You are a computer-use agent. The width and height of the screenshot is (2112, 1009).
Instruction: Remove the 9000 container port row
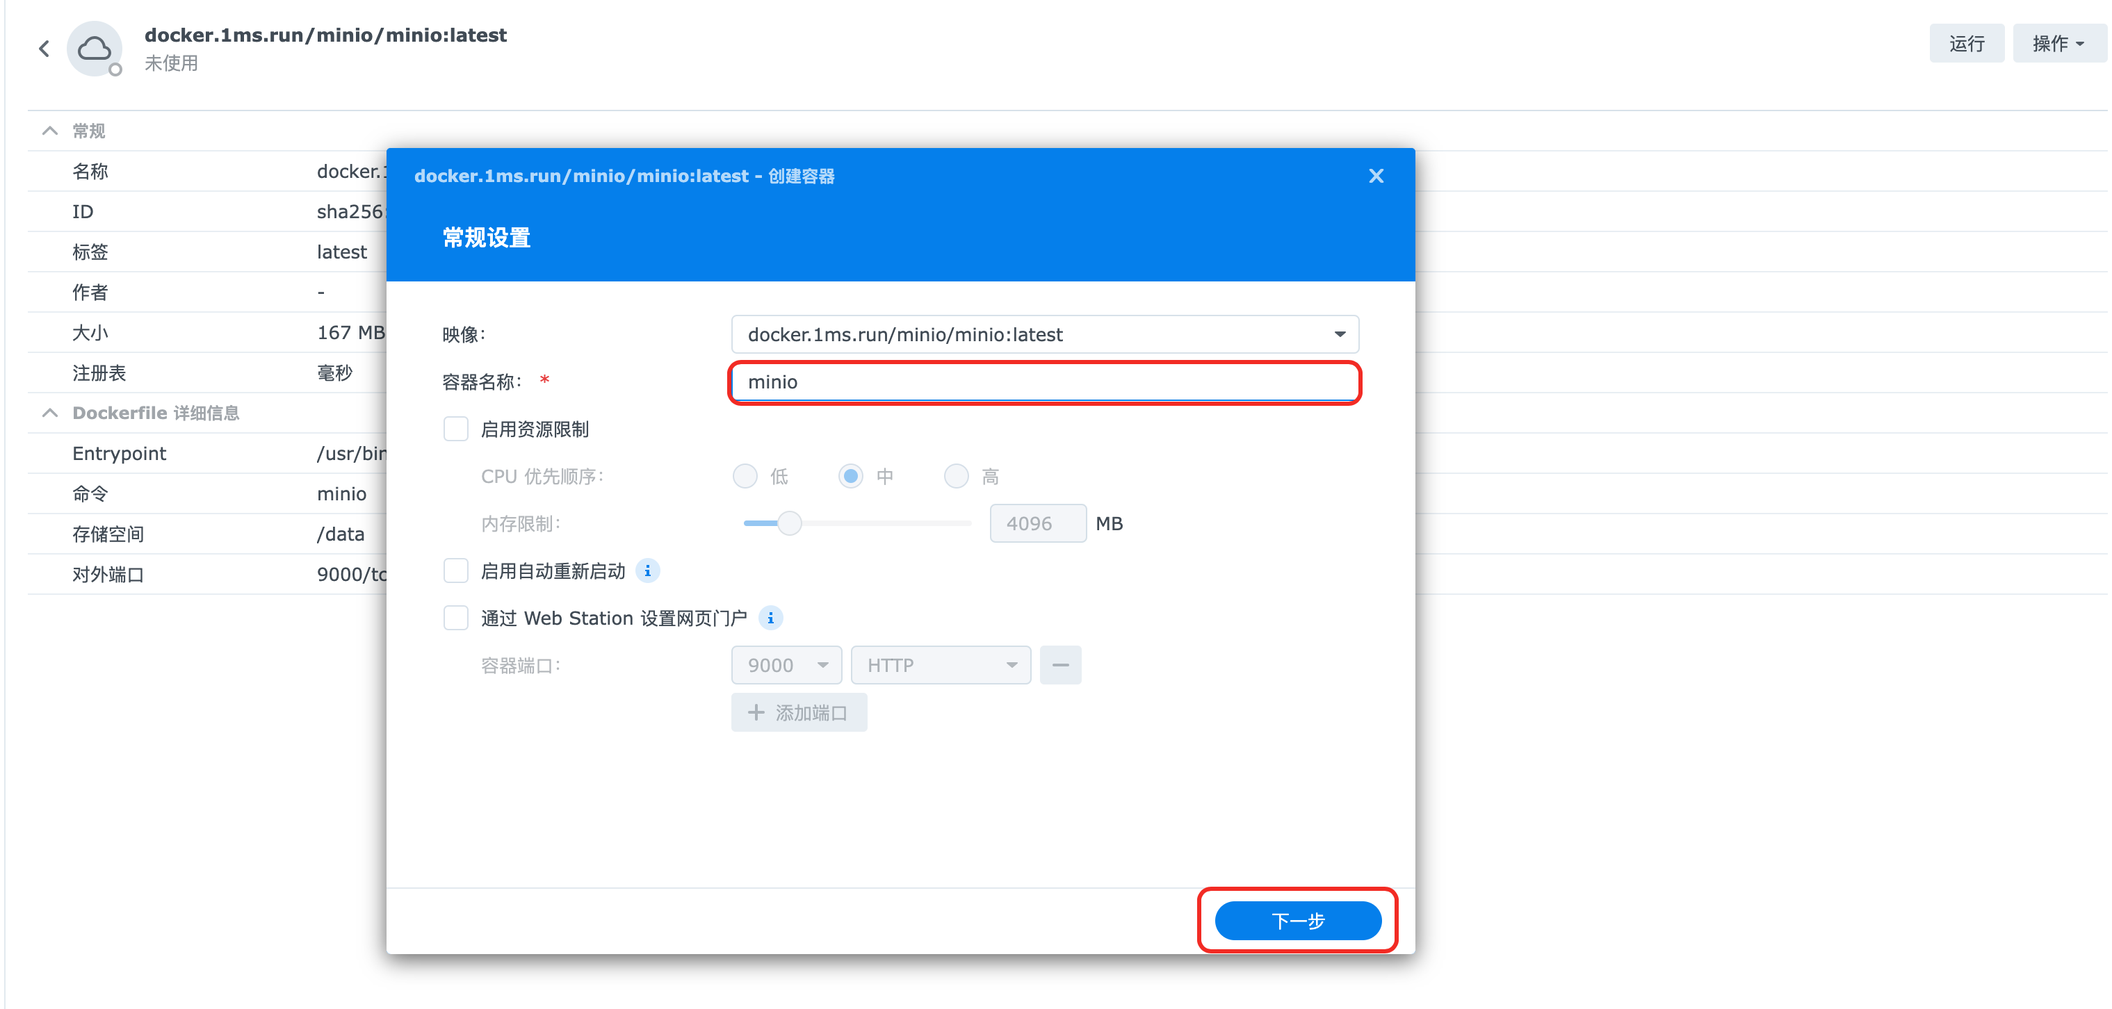click(x=1060, y=665)
